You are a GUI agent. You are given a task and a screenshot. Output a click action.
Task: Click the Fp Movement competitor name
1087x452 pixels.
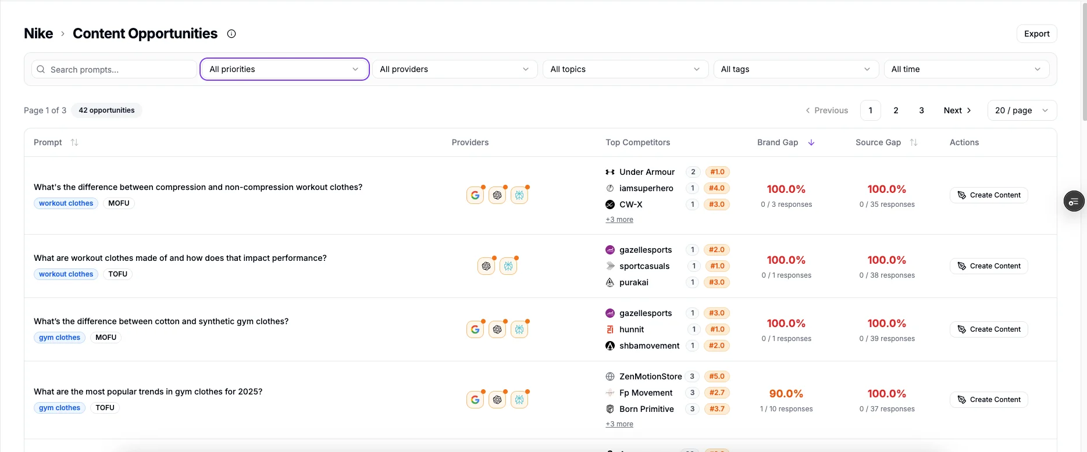tap(646, 393)
